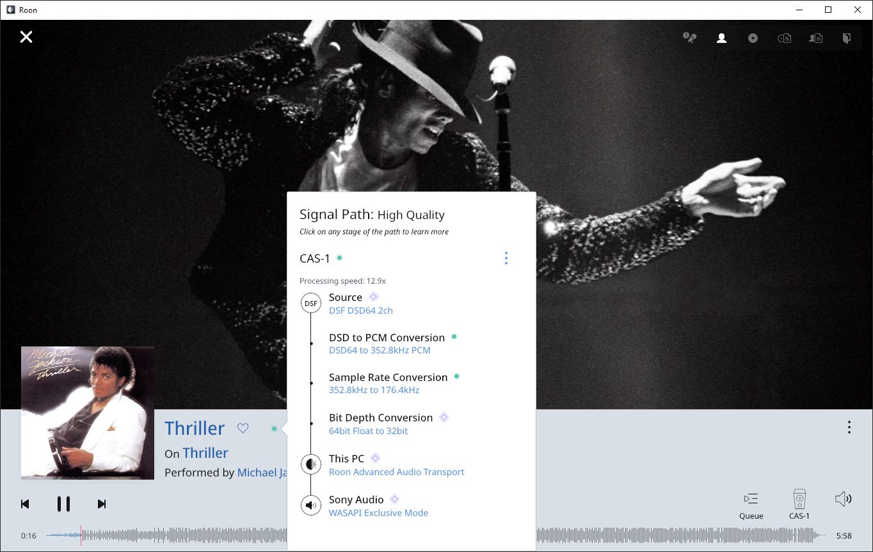Show the album disc view icon

click(x=753, y=38)
